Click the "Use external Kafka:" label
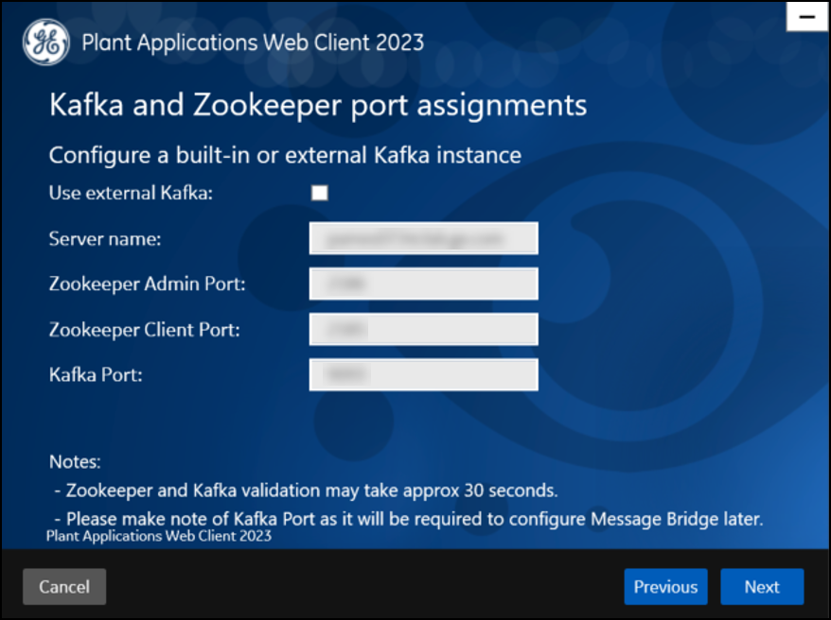Image resolution: width=831 pixels, height=620 pixels. click(131, 193)
